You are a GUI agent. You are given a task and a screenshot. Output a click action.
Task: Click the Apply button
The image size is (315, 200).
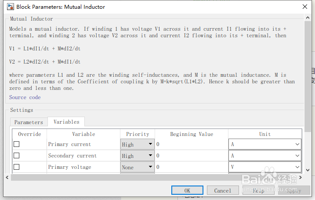click(x=294, y=190)
